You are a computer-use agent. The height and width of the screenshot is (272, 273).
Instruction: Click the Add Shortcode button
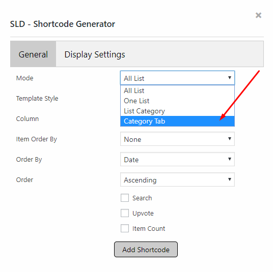point(146,250)
